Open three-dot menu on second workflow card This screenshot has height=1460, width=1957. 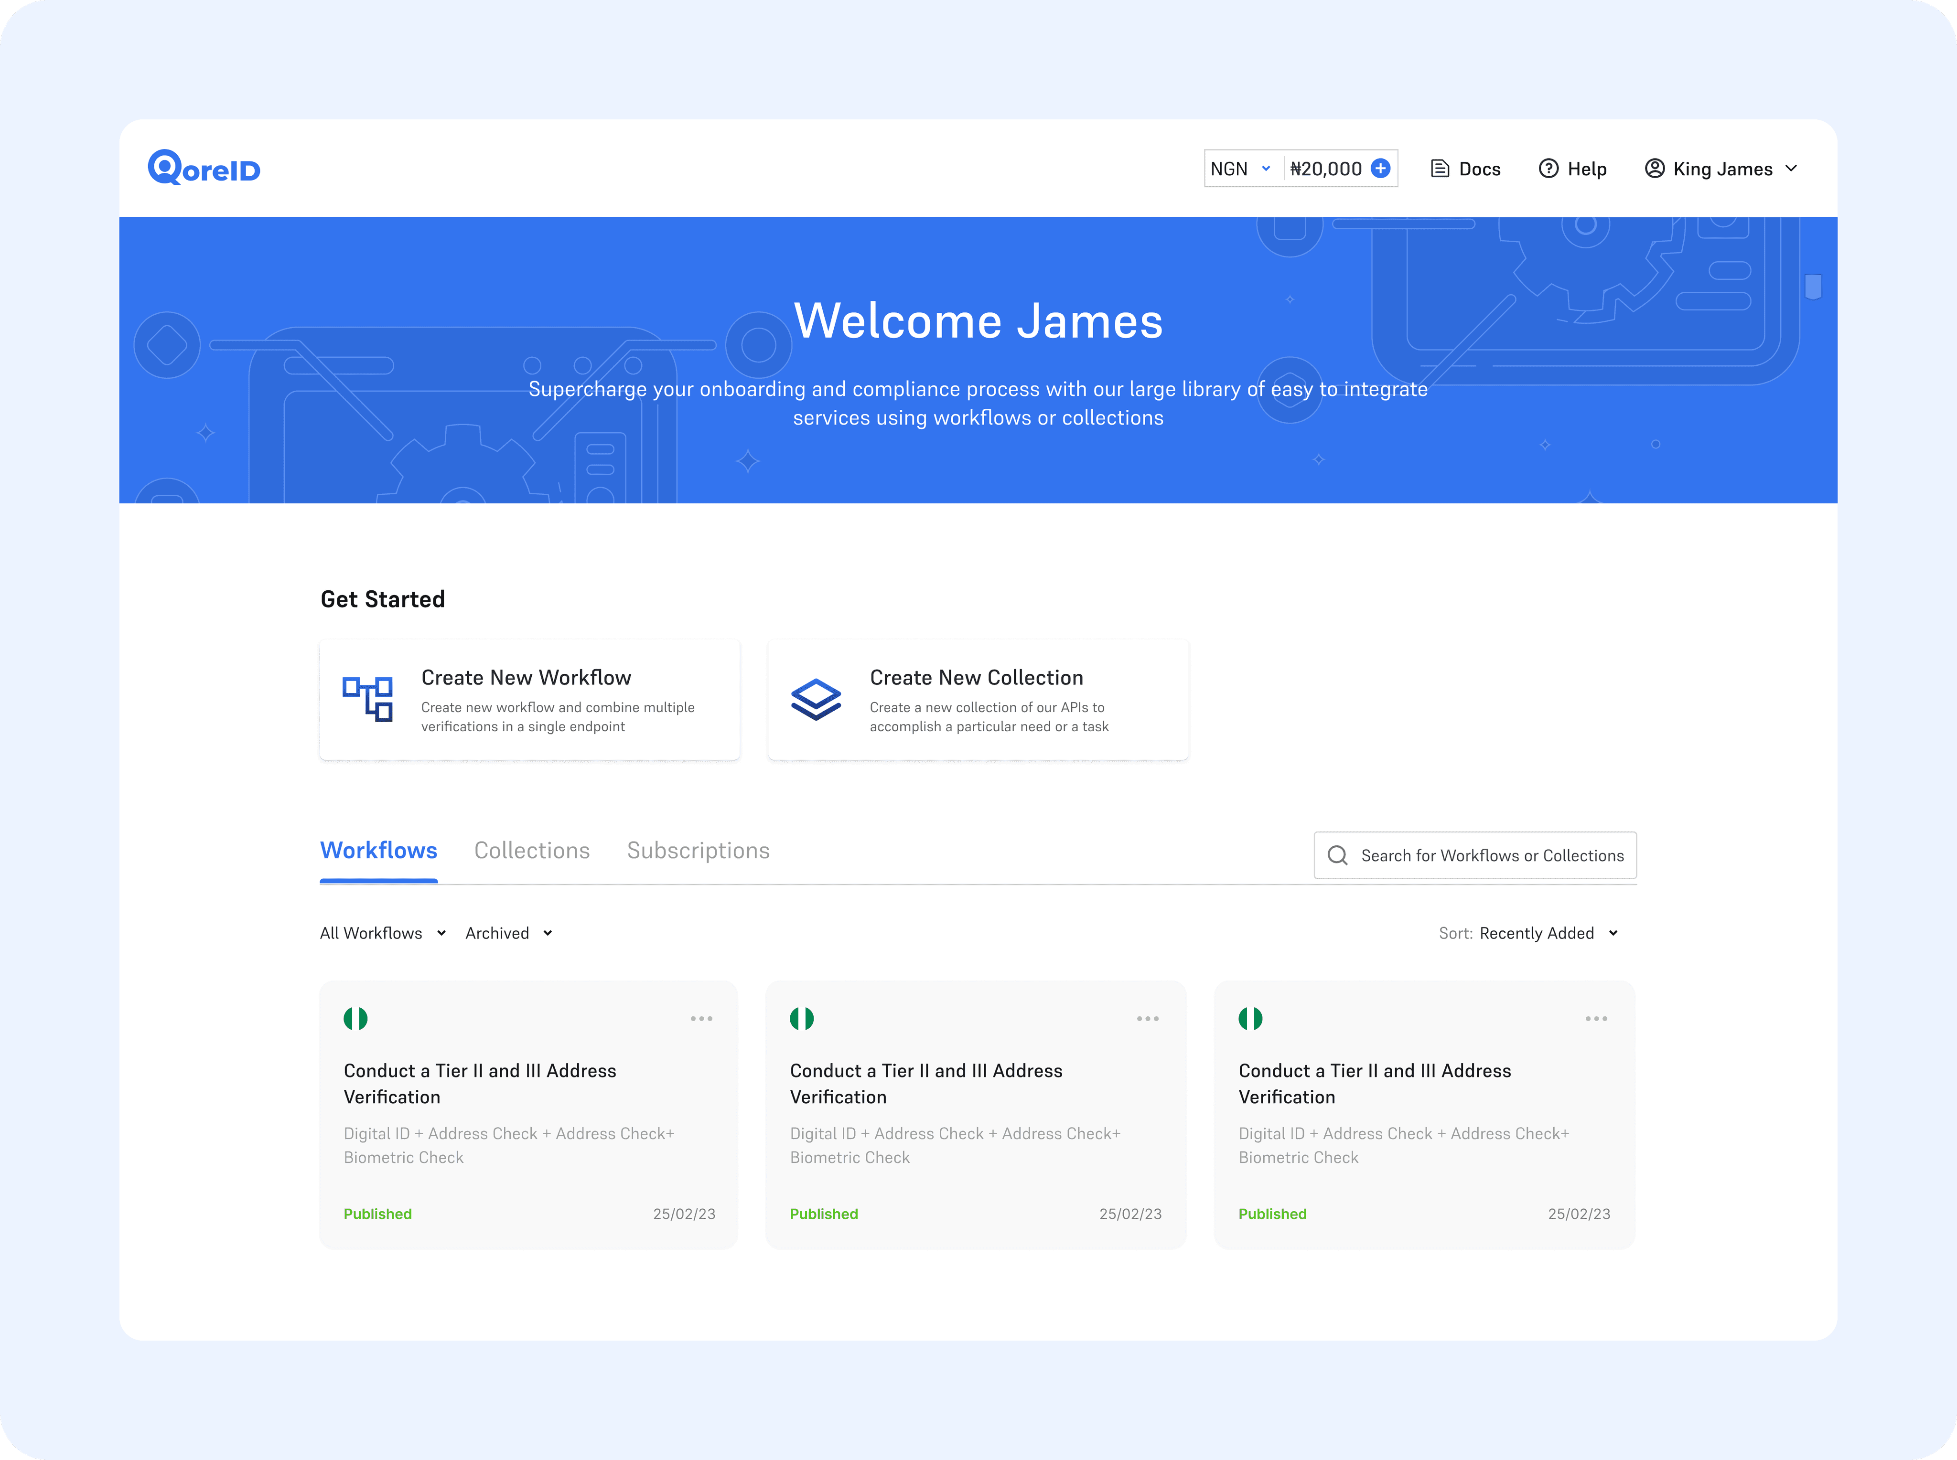1147,1019
